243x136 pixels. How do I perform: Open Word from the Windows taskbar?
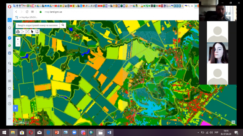click(109, 133)
